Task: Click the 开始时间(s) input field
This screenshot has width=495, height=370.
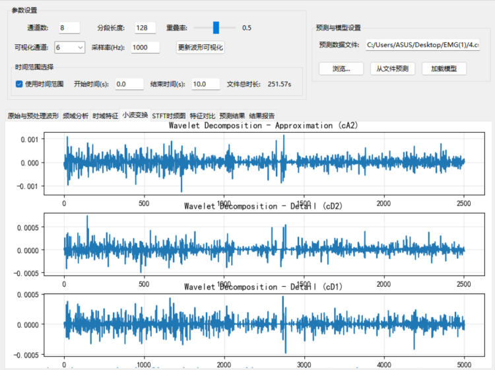Action: click(x=129, y=85)
